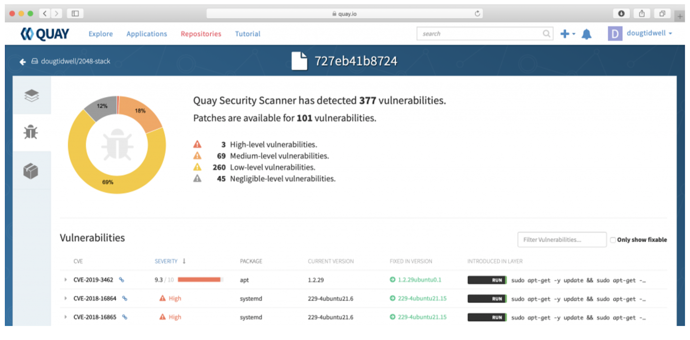Click the back arrow to dougtidwell/2048-stack
Image resolution: width=690 pixels, height=340 pixels.
[23, 62]
